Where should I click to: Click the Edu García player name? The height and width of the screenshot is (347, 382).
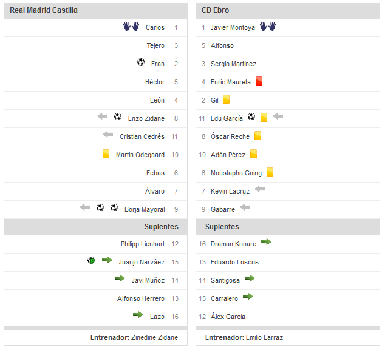coord(227,118)
